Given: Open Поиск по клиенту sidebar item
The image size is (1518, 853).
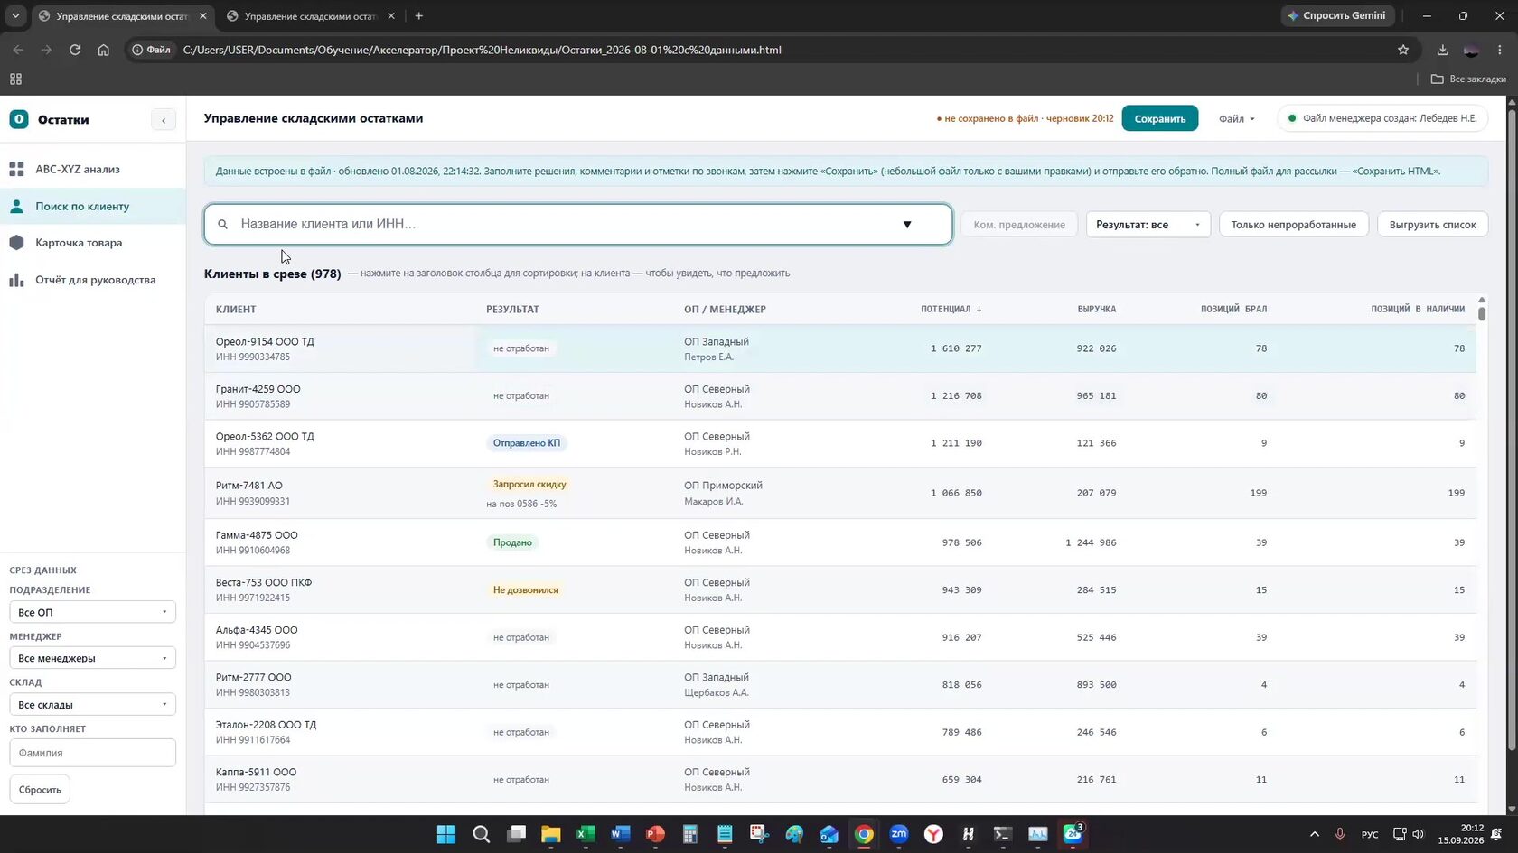Looking at the screenshot, I should point(92,206).
